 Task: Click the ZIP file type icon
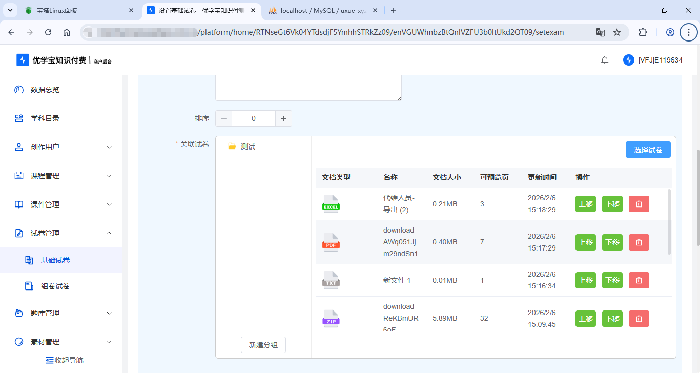331,319
